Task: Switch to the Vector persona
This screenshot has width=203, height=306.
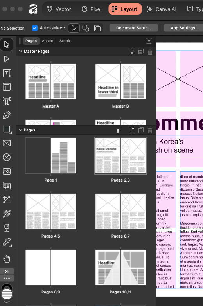Action: (59, 9)
